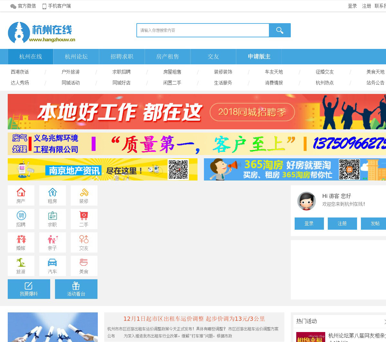The image size is (386, 342).
Task: Follow the 西湖夜话 sub-forum link
Action: coord(20,72)
